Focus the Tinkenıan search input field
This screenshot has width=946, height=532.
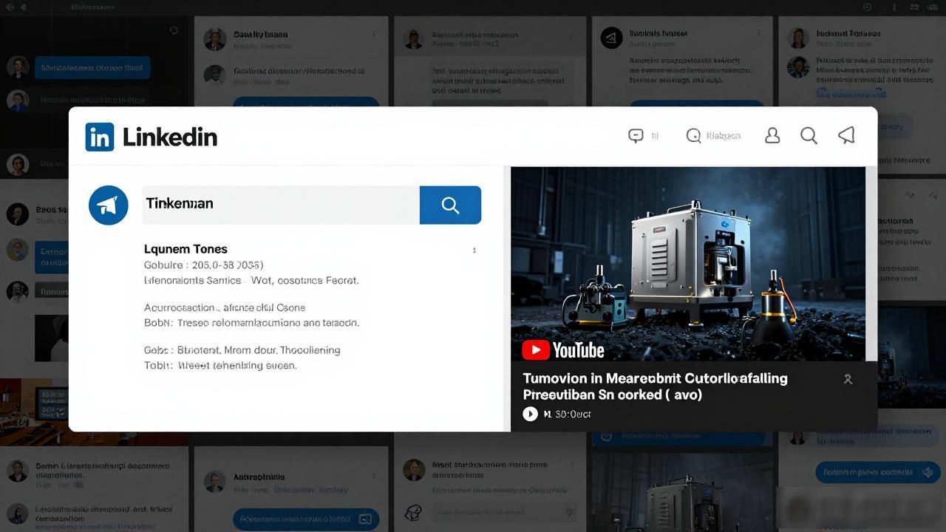pos(281,205)
